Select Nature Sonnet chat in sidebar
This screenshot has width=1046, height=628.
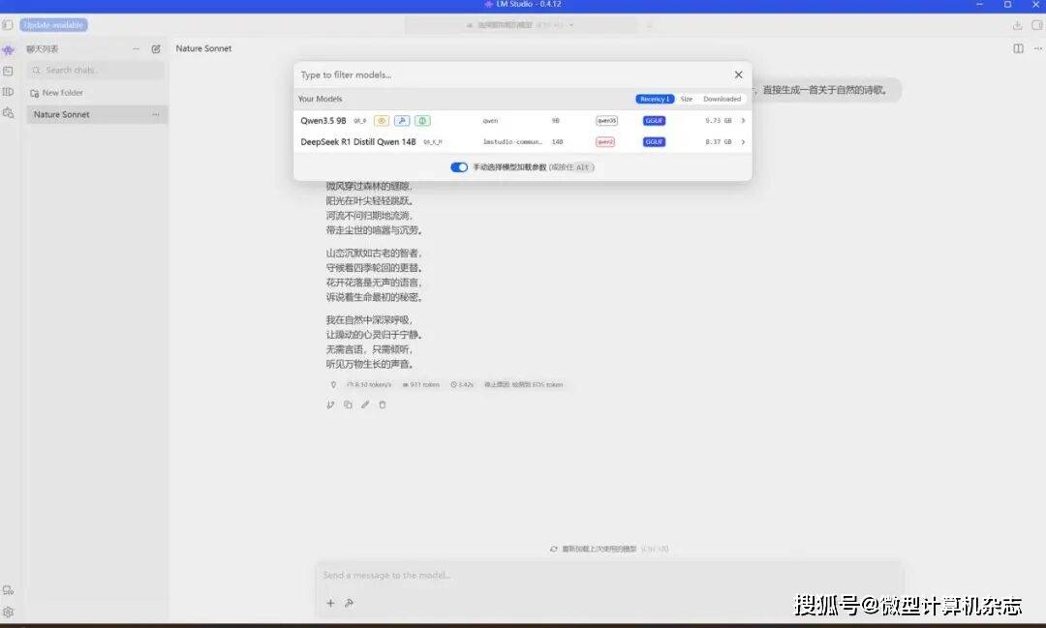tap(97, 115)
